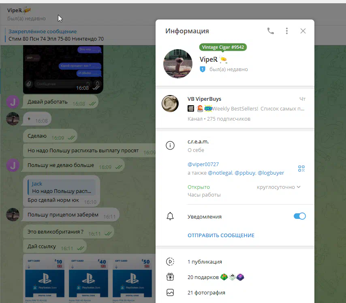Image resolution: width=346 pixels, height=303 pixels.
Task: Click the verified level badge near status
Action: 203,69
